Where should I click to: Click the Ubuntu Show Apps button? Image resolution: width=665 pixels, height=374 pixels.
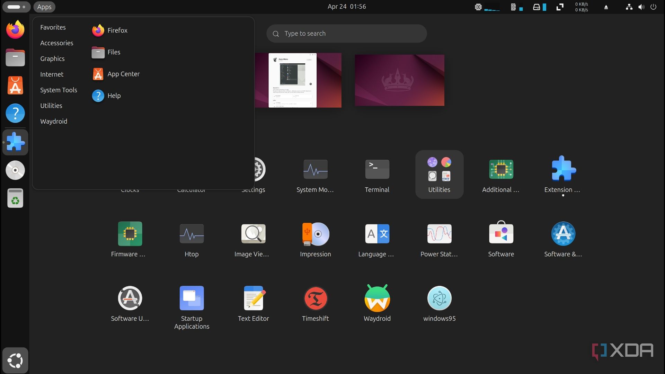tap(15, 360)
